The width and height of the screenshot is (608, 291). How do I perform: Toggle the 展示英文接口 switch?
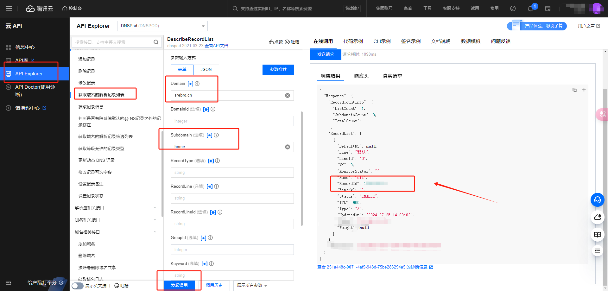click(77, 286)
